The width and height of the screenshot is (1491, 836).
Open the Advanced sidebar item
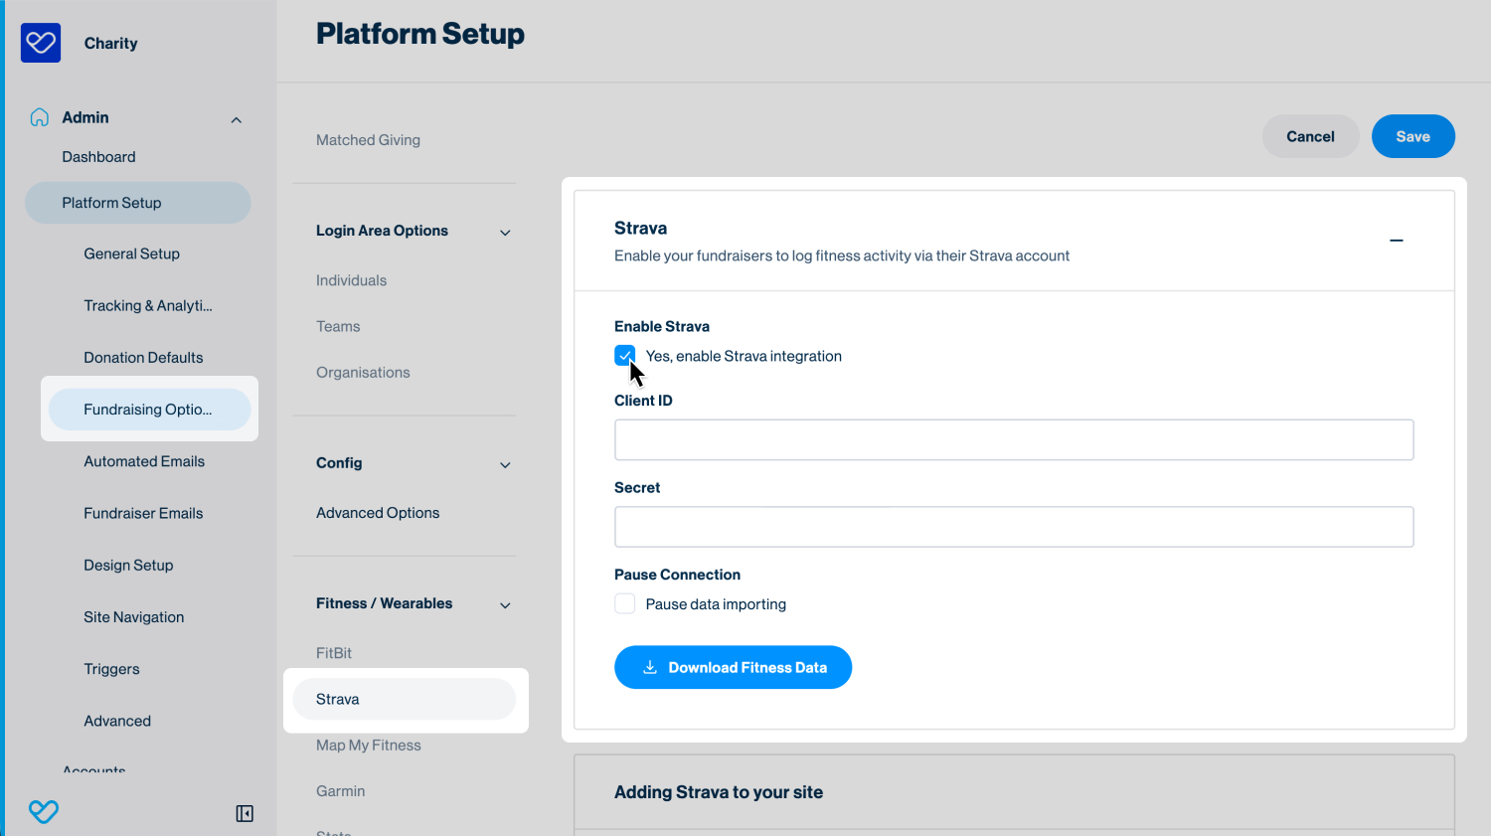(x=117, y=721)
